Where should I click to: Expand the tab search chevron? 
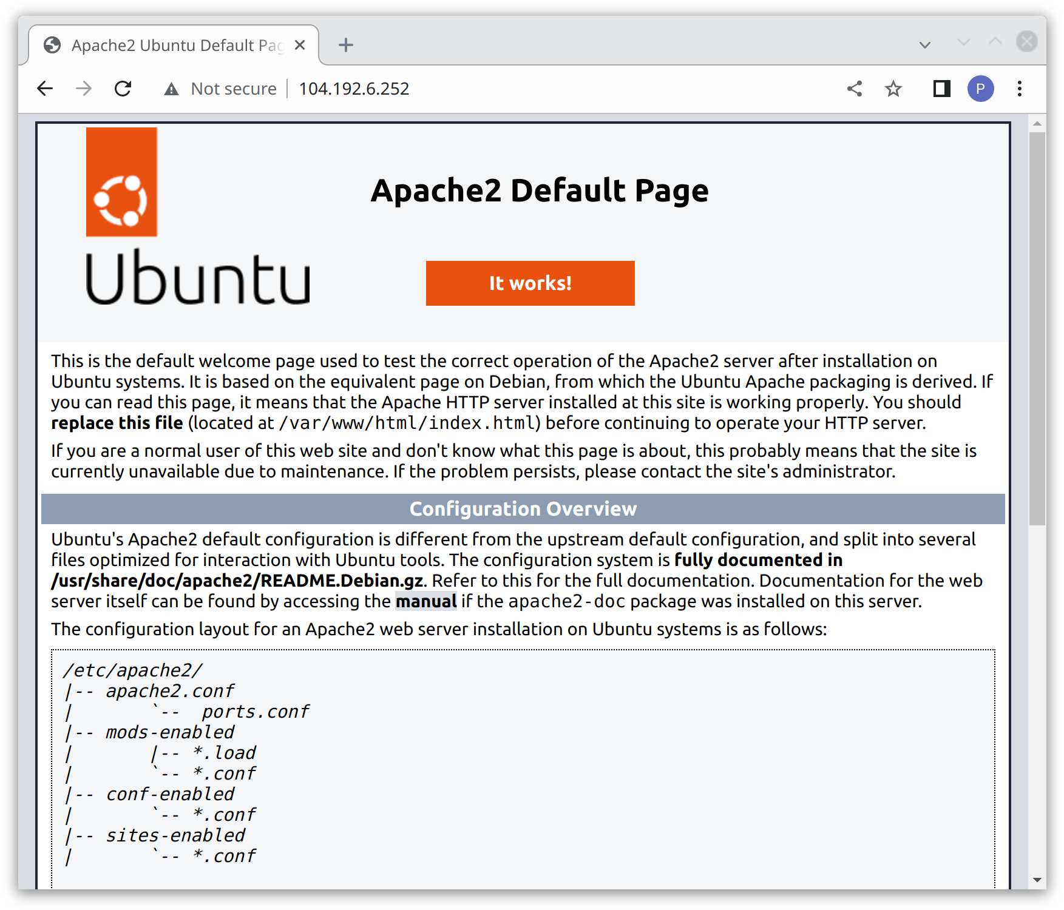[x=925, y=45]
